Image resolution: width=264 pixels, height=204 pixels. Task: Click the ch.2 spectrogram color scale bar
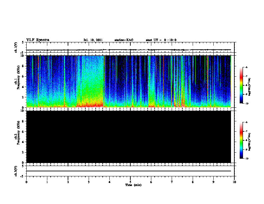[241, 140]
